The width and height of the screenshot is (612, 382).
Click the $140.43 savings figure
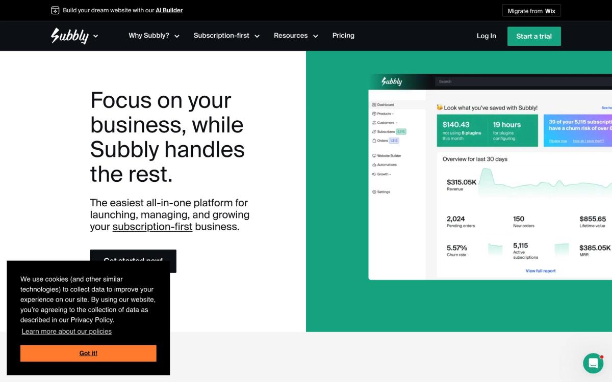pos(456,124)
